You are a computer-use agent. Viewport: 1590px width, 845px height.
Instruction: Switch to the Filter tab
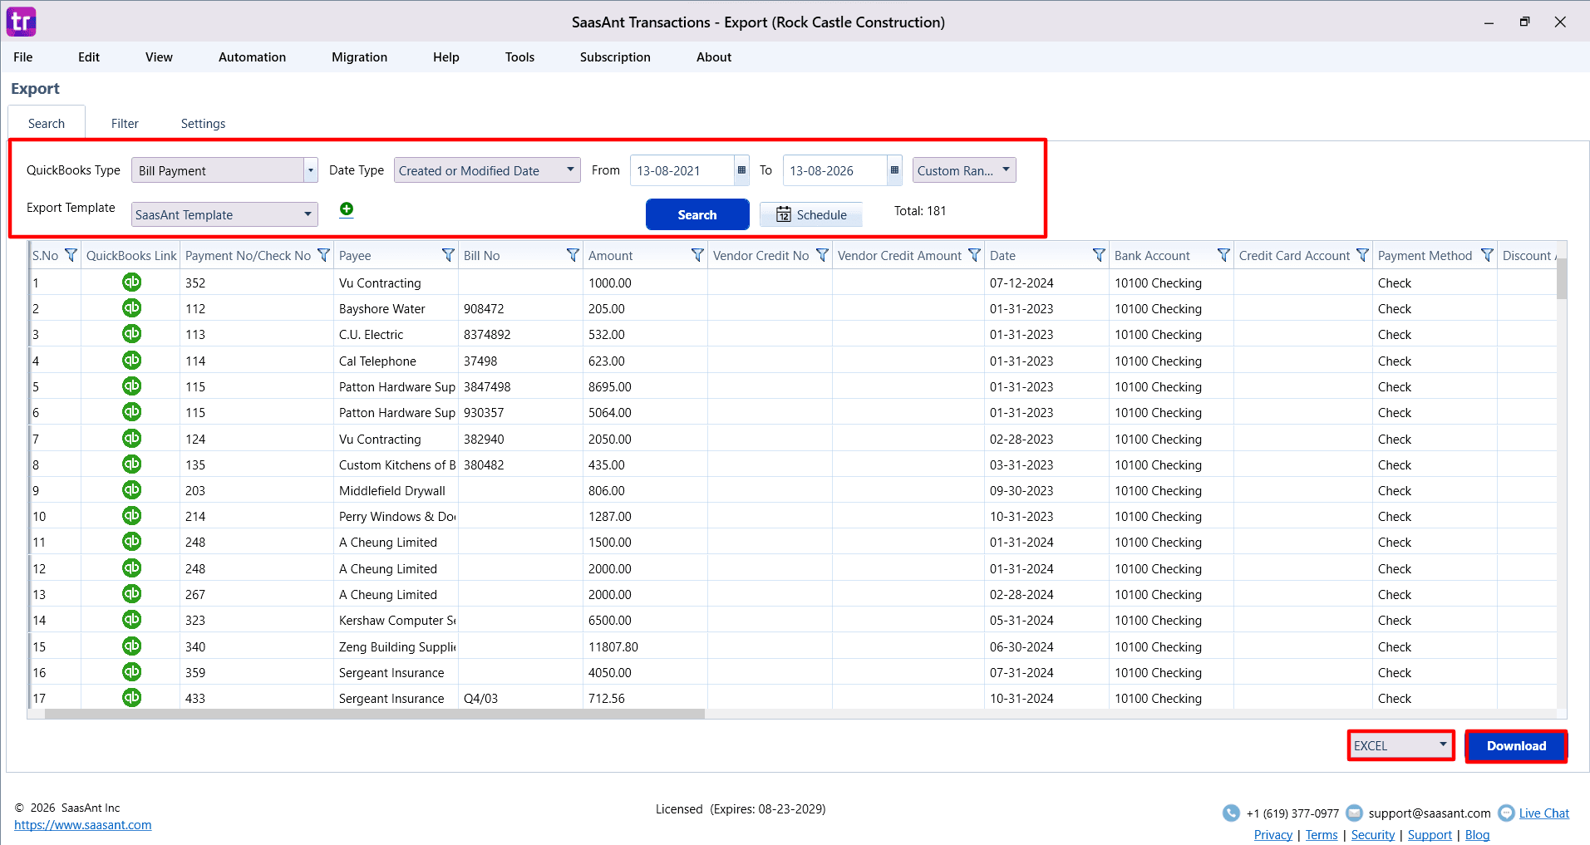coord(125,124)
